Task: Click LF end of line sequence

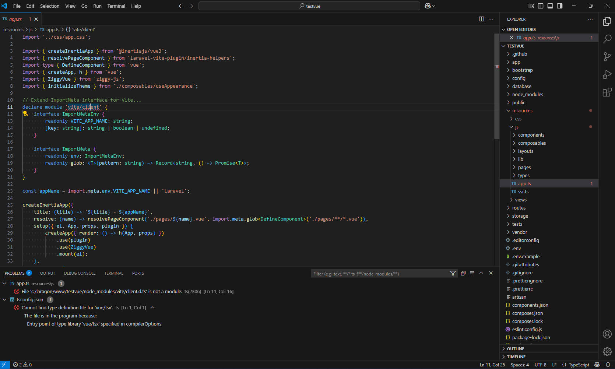Action: [x=554, y=365]
